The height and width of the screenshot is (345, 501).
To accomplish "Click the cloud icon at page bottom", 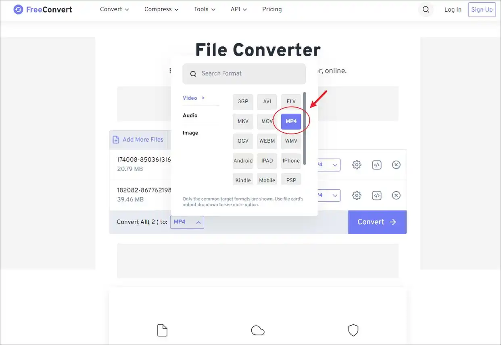I will pyautogui.click(x=258, y=330).
